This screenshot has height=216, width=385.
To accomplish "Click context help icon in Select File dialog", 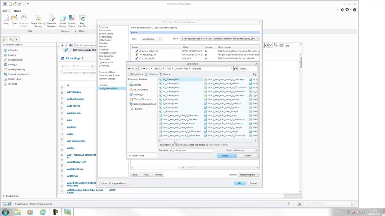I will pos(254,74).
